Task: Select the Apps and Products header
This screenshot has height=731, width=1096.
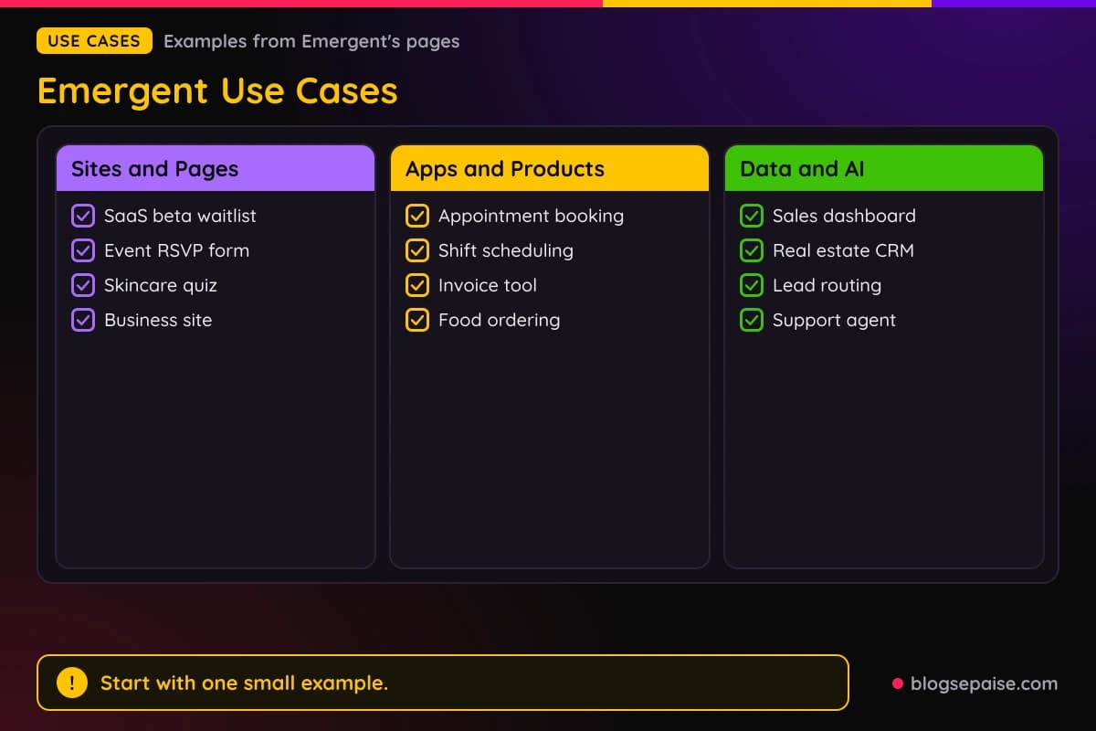Action: pyautogui.click(x=550, y=168)
